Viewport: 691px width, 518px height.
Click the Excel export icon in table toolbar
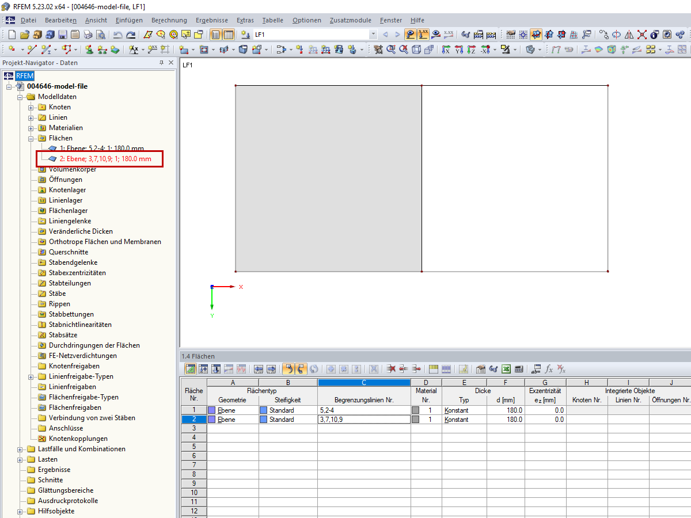(x=506, y=369)
